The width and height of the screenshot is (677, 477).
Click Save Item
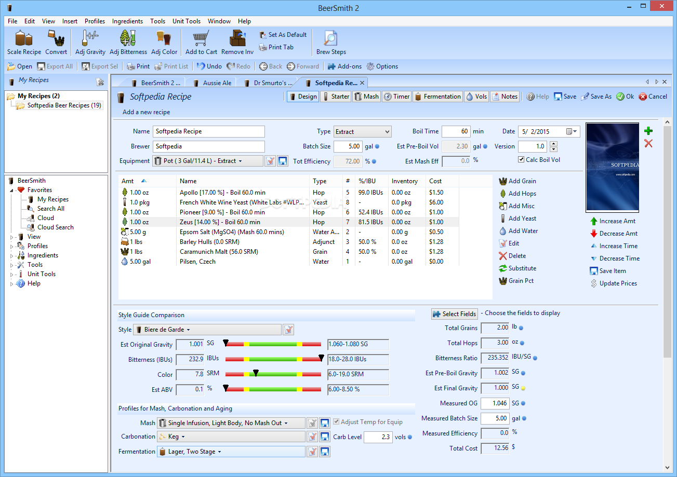tap(608, 271)
